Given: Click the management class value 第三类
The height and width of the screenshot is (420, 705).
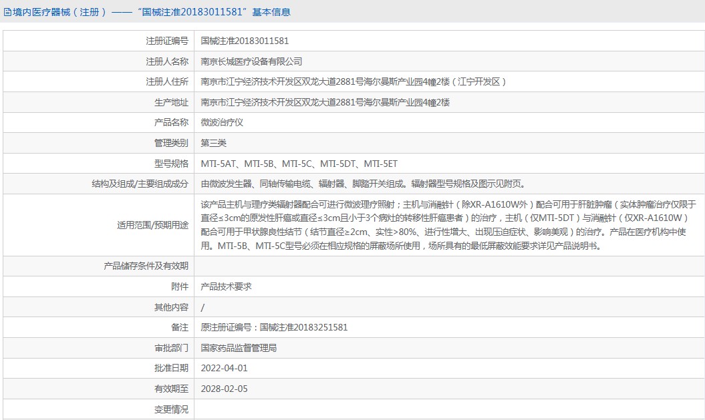Looking at the screenshot, I should (214, 143).
